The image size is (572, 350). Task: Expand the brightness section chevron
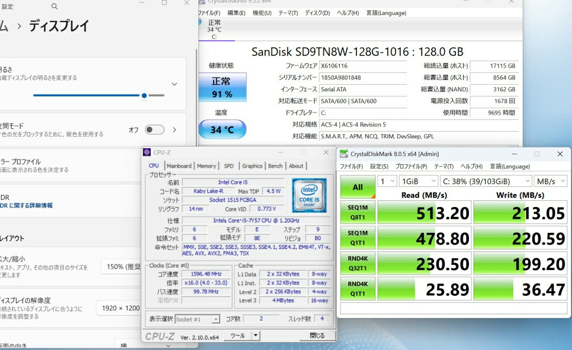pyautogui.click(x=174, y=84)
